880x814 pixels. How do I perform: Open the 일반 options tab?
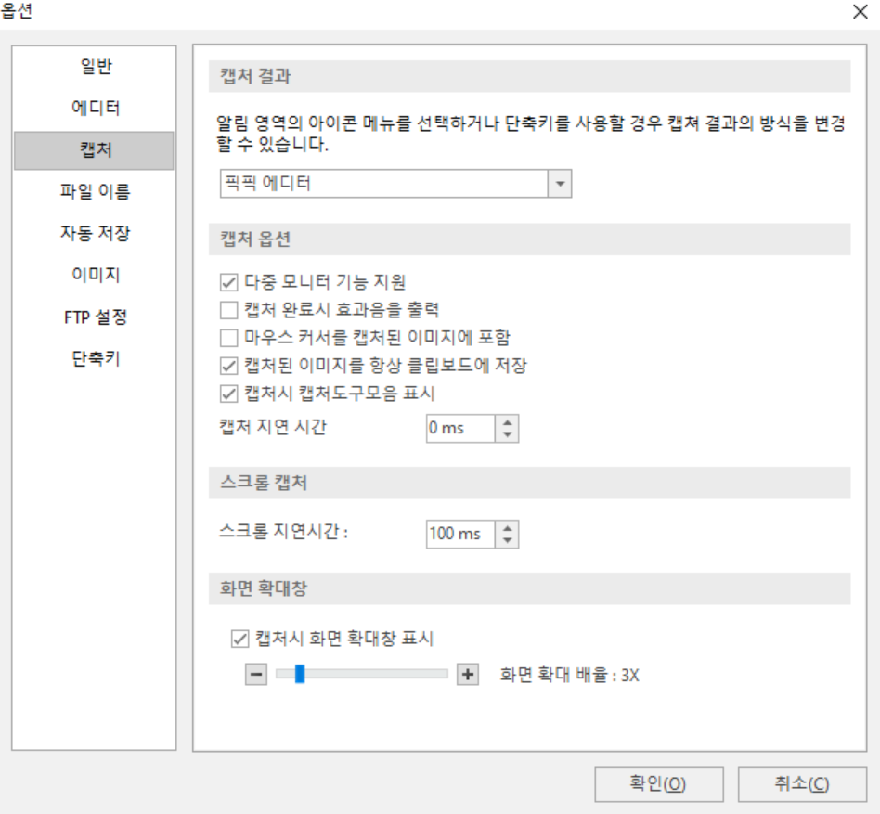[x=95, y=66]
